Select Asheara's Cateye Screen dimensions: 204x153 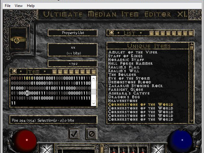pos(129,93)
